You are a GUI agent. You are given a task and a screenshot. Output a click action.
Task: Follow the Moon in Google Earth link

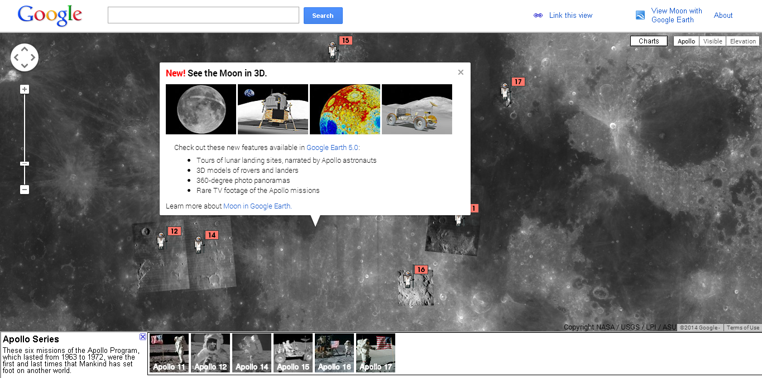(x=257, y=206)
